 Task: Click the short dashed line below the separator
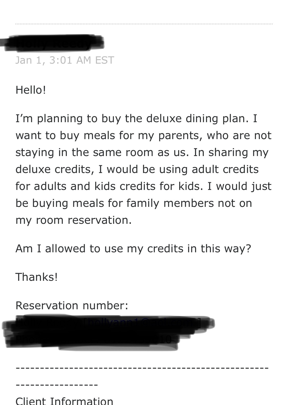pyautogui.click(x=57, y=385)
